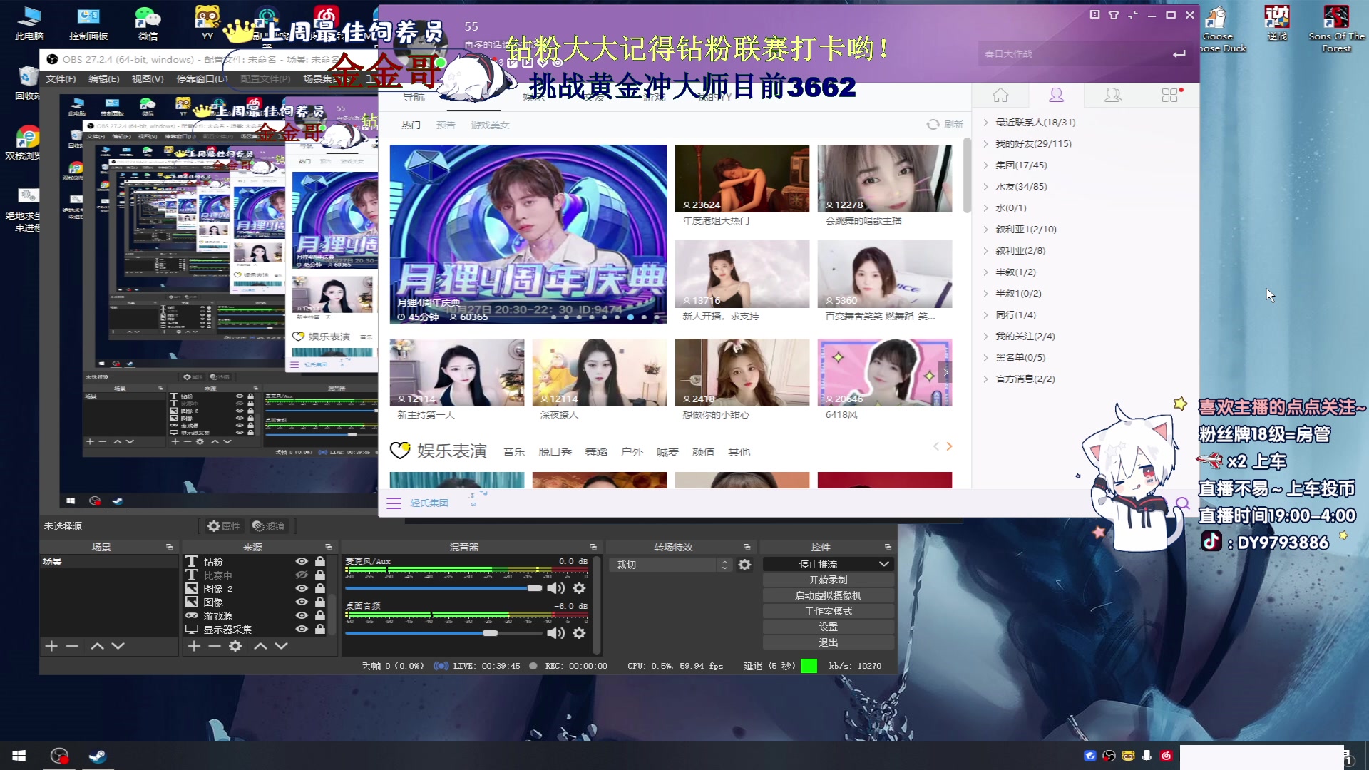Click the add source plus icon
Screen dimensions: 1369x770
pos(193,646)
